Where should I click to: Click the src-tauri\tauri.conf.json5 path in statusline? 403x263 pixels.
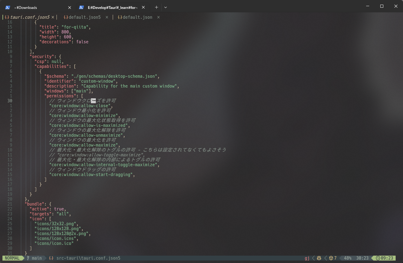coord(88,258)
